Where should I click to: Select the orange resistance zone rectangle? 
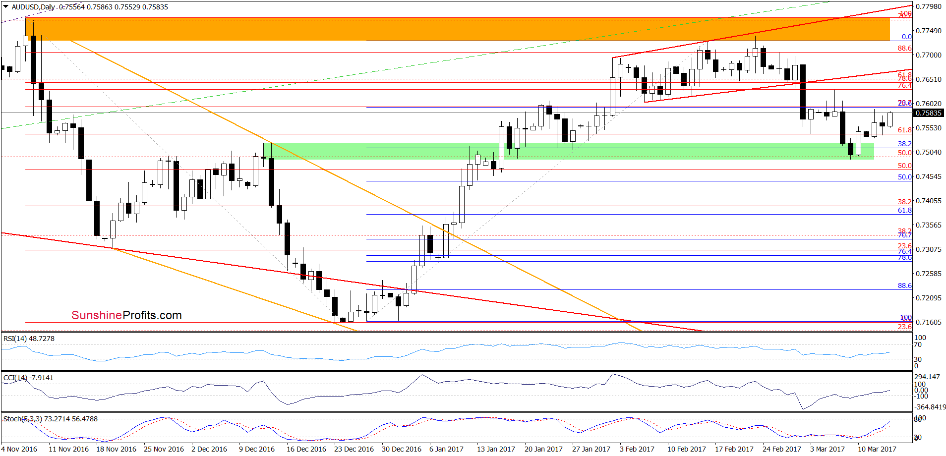point(457,29)
